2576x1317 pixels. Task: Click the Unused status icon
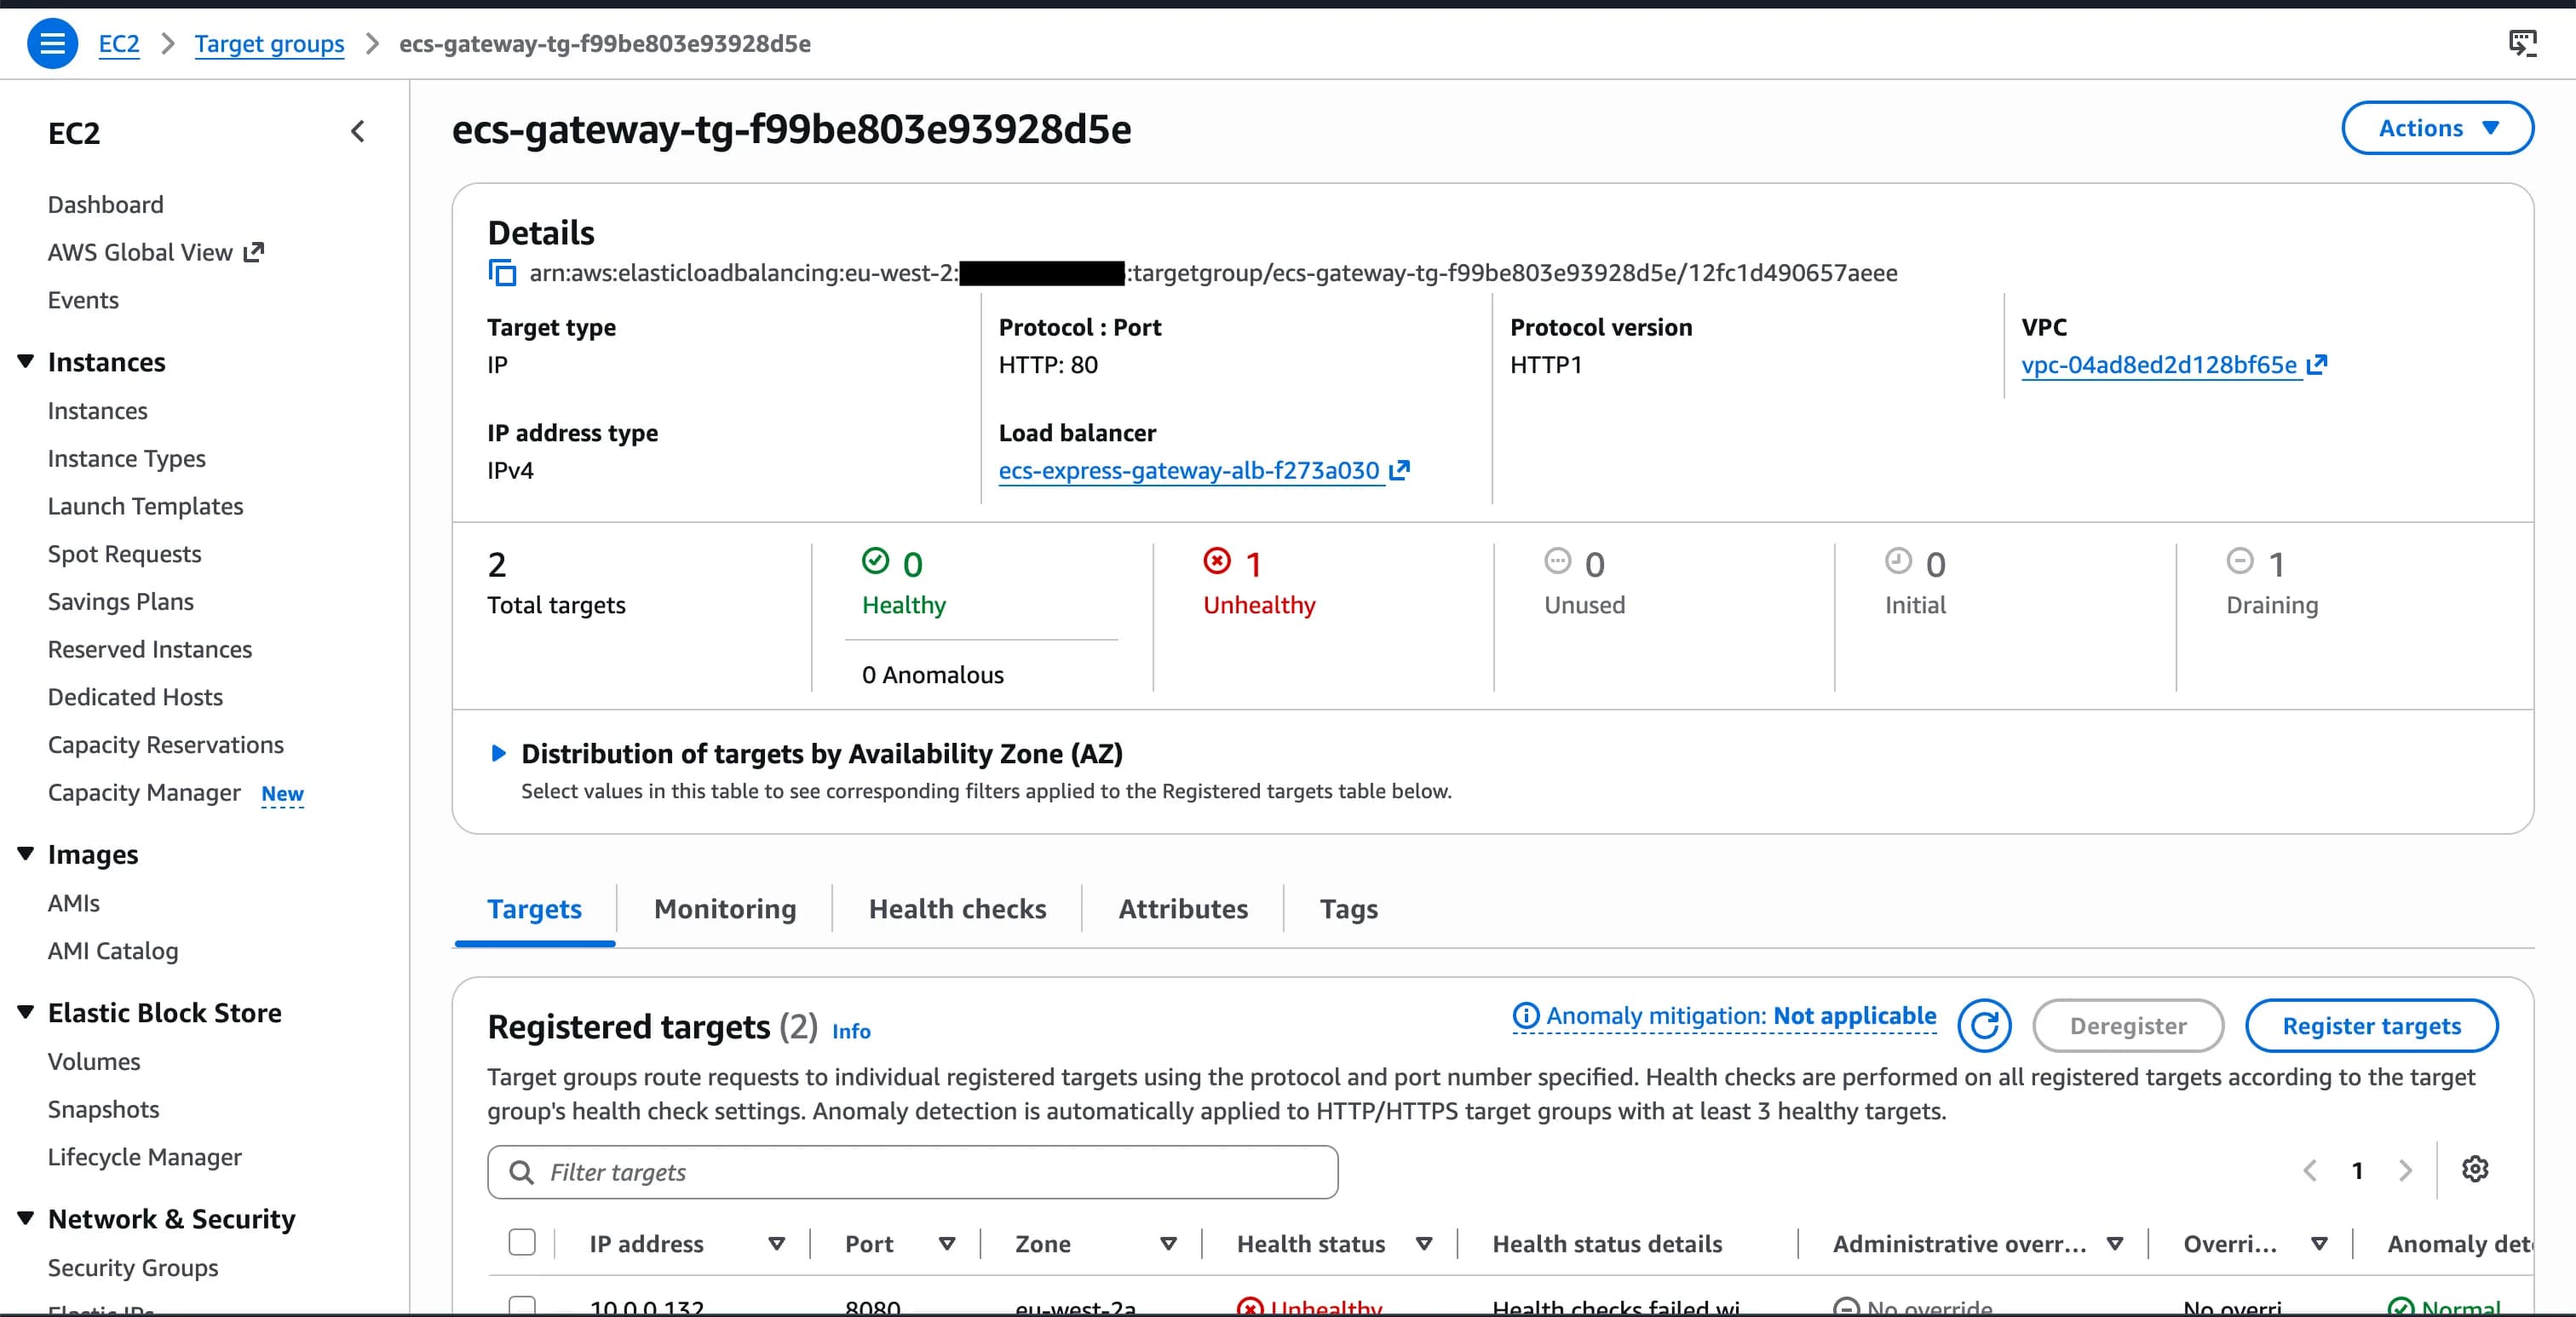pos(1557,561)
